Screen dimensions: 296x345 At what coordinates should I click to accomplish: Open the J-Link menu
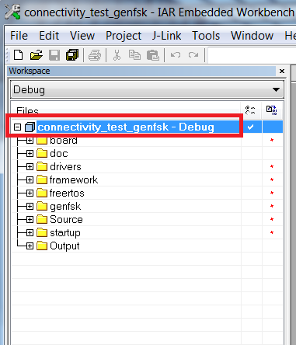pyautogui.click(x=166, y=36)
